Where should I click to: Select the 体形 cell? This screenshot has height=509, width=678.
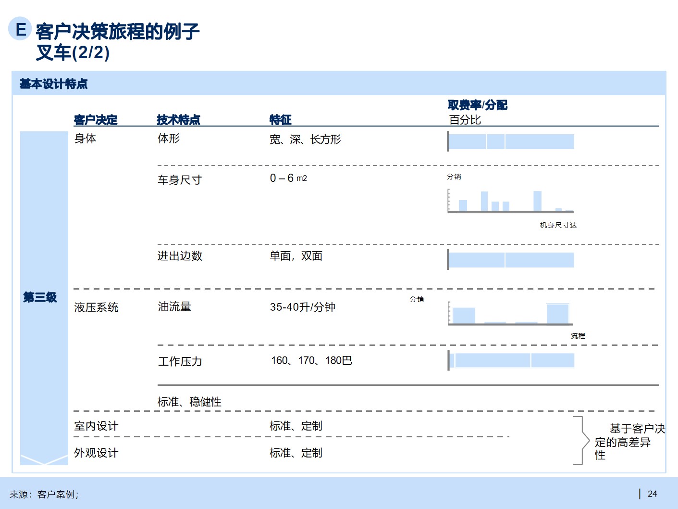coord(169,139)
